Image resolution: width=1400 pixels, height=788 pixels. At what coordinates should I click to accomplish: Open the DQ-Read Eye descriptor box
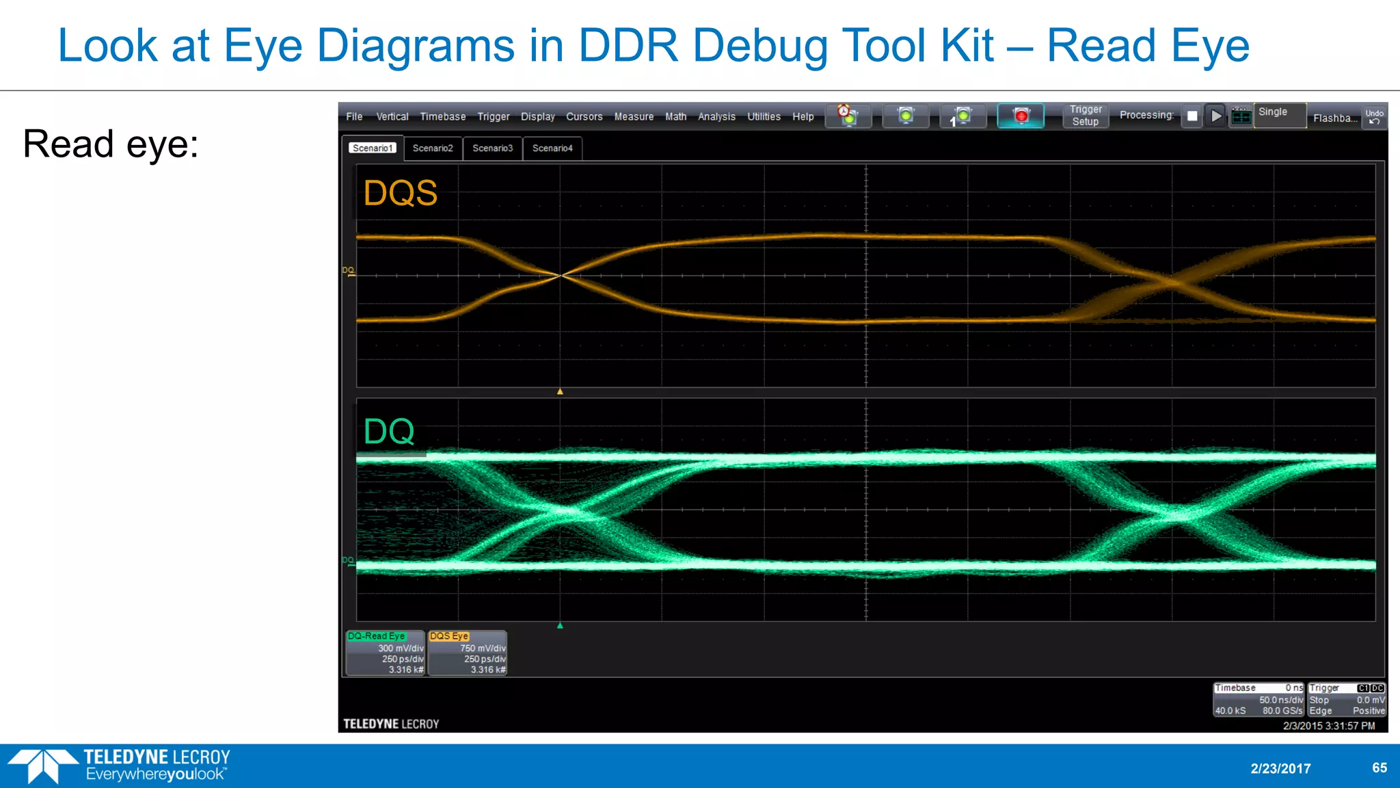click(x=386, y=653)
